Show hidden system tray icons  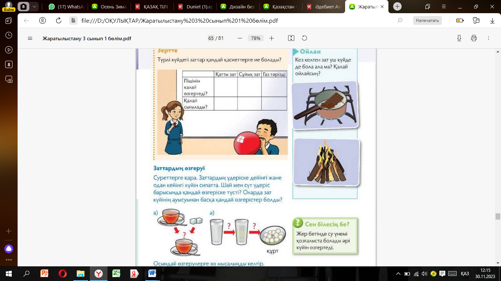[399, 273]
